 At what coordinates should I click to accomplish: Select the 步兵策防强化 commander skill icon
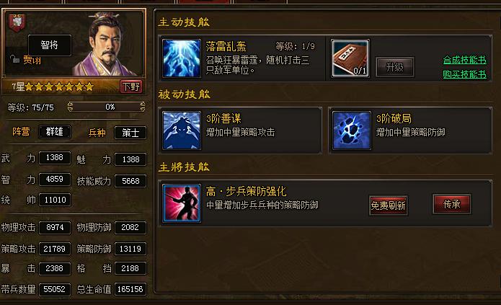182,203
